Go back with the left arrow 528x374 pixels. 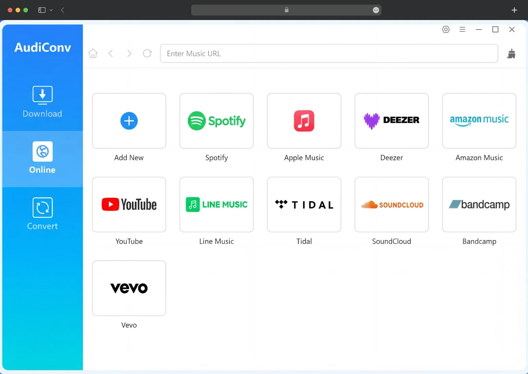click(111, 54)
